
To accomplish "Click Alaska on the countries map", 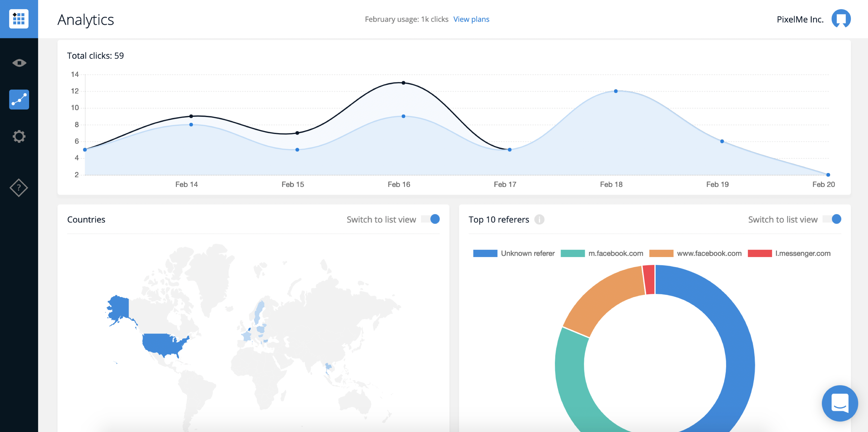I will coord(120,308).
